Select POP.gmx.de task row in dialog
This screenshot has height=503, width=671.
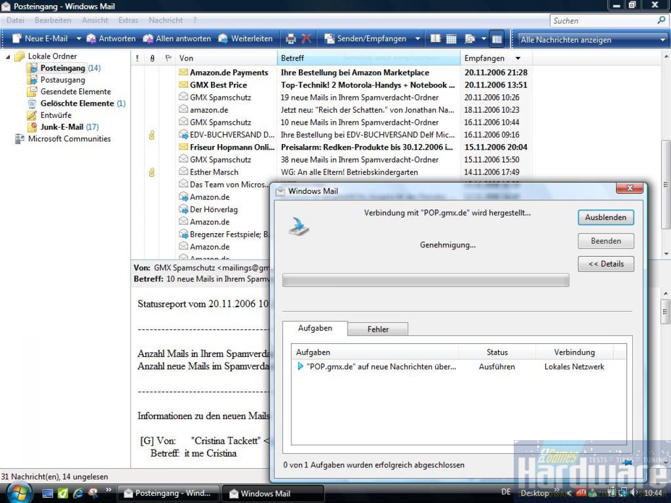(459, 367)
